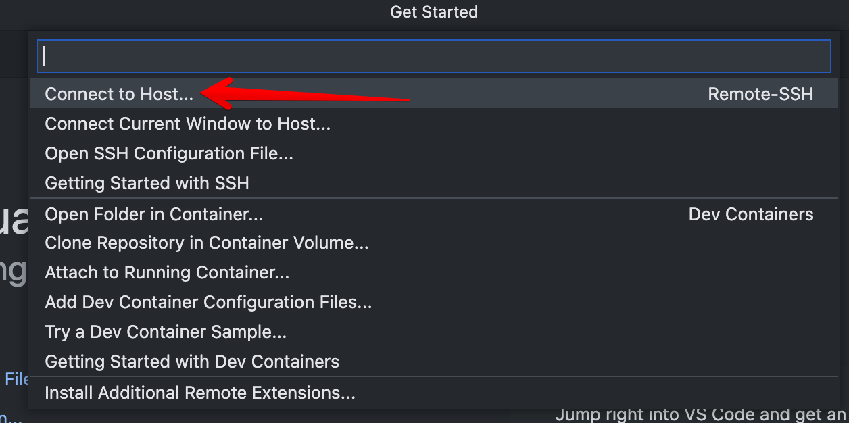The height and width of the screenshot is (423, 849).
Task: Select Try a Dev Container Sample...
Action: tap(166, 332)
